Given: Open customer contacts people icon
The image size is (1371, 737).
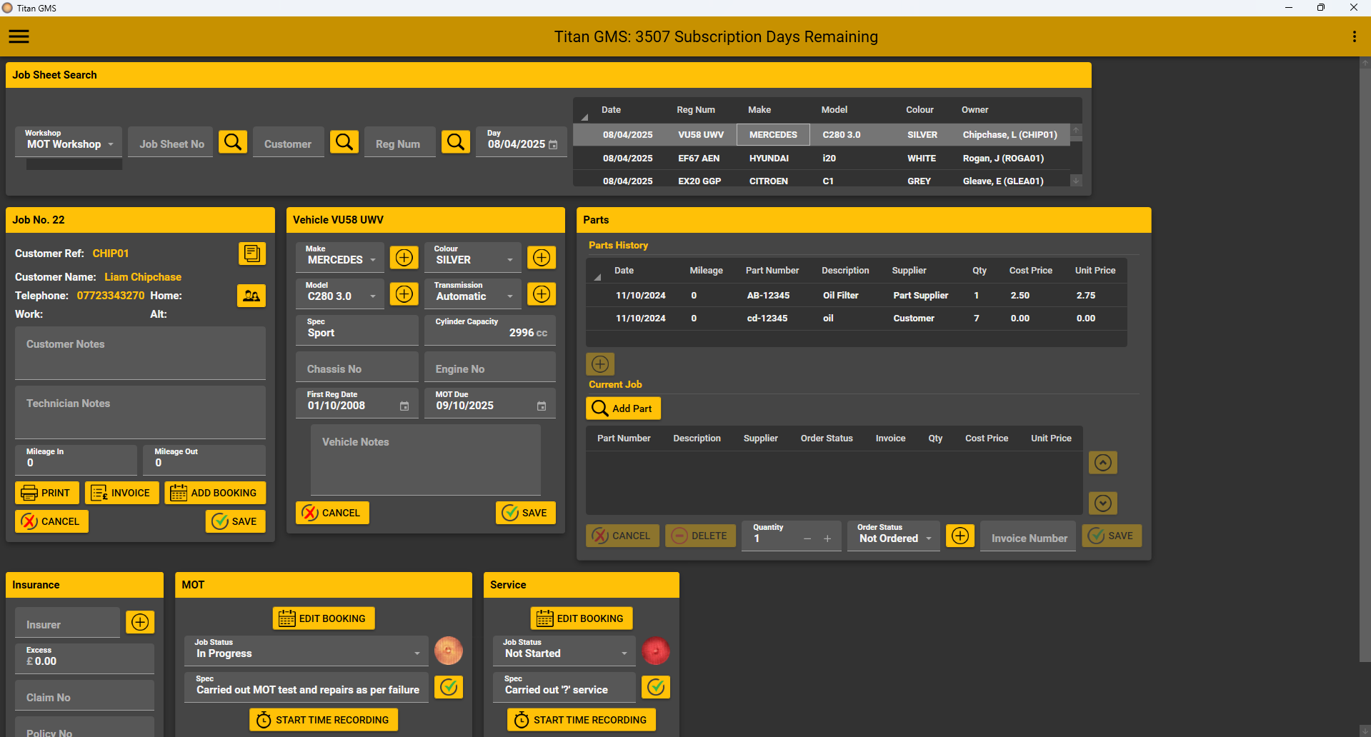Looking at the screenshot, I should [251, 296].
